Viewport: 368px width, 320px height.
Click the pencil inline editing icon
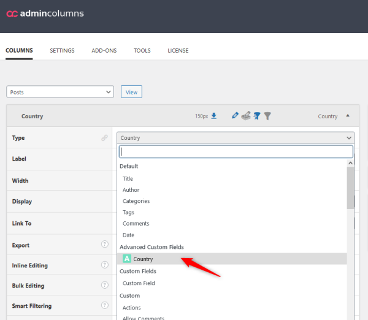(236, 116)
